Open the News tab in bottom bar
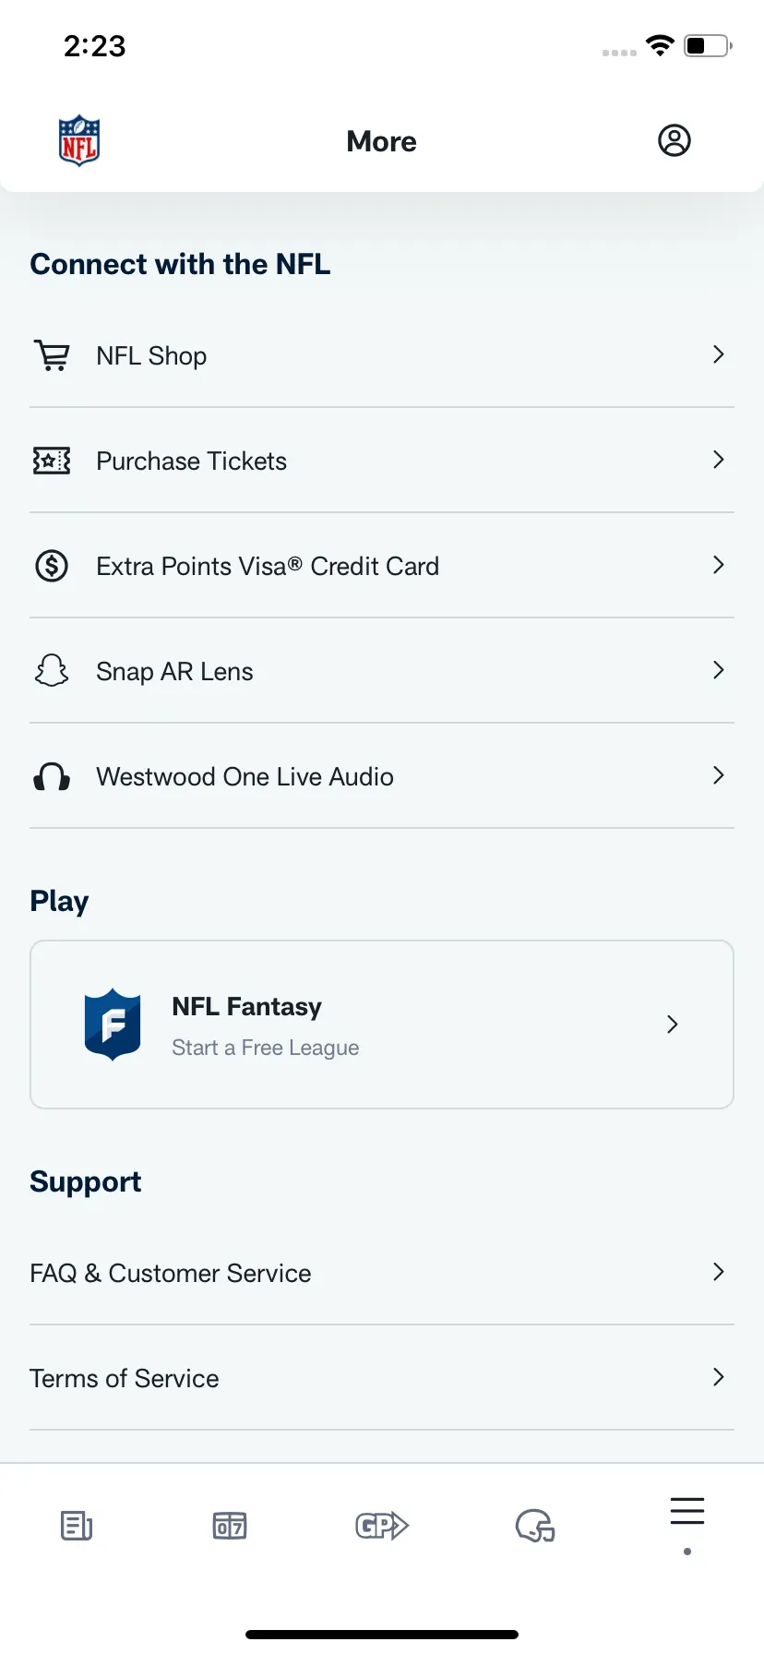The width and height of the screenshot is (764, 1654). click(77, 1526)
